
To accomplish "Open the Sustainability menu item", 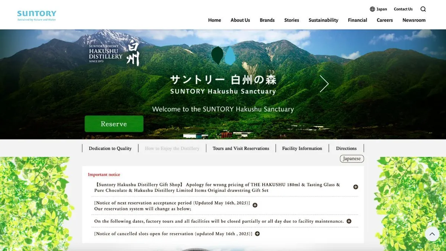I will pyautogui.click(x=323, y=20).
